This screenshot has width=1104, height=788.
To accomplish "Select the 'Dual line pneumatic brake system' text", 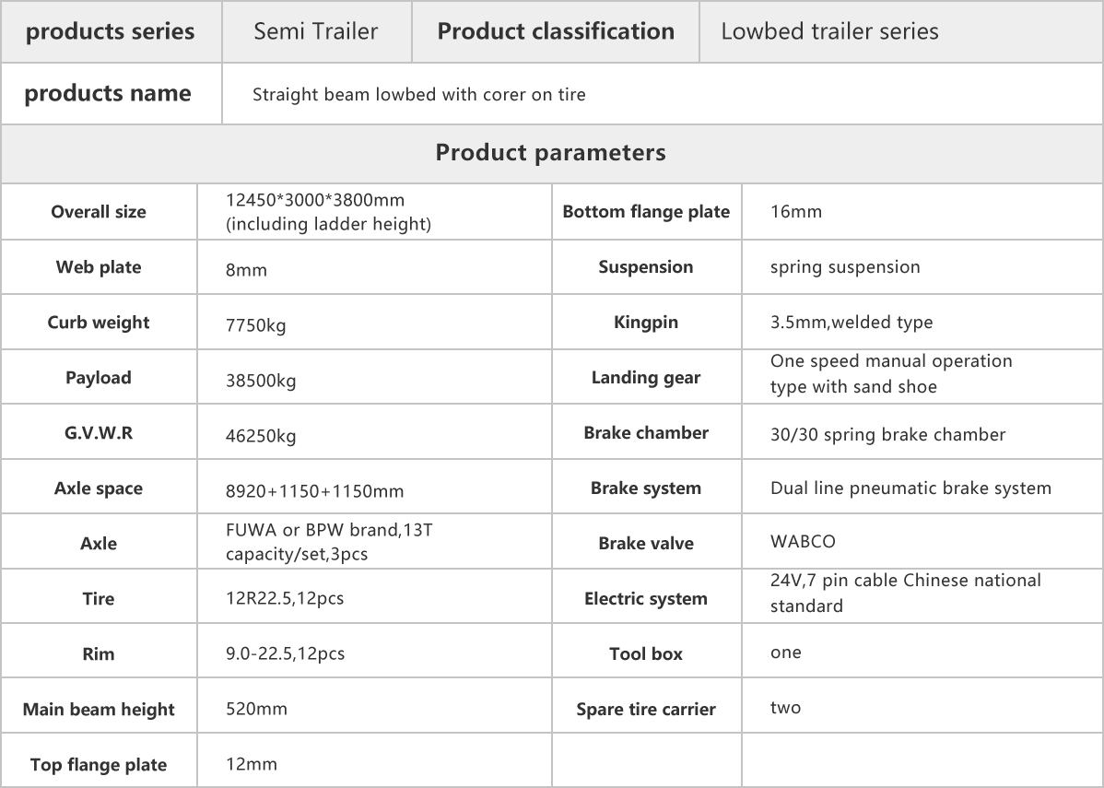I will 910,488.
